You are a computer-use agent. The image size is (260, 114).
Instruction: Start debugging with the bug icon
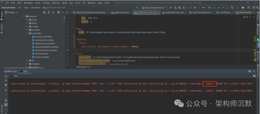tap(175, 7)
